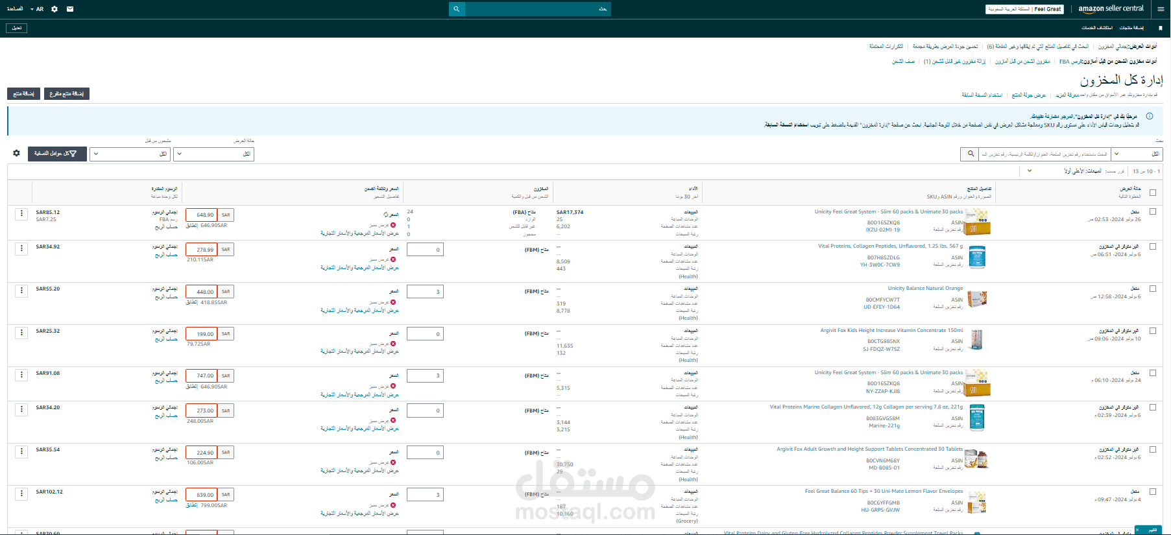
Task: Click the Add Product dark button
Action: [24, 94]
